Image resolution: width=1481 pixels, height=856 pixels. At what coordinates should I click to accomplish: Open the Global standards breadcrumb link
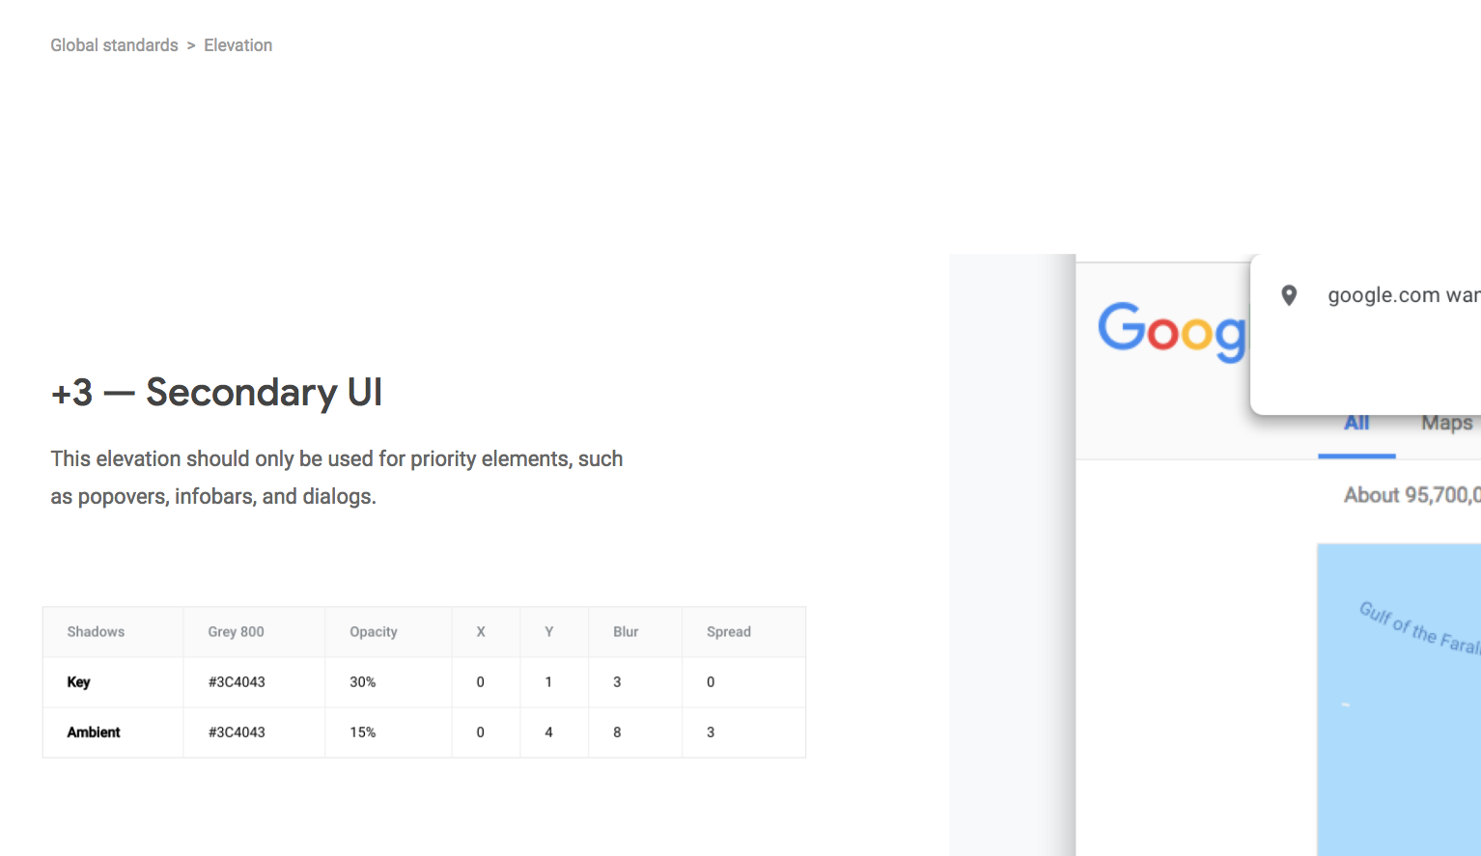(x=114, y=45)
